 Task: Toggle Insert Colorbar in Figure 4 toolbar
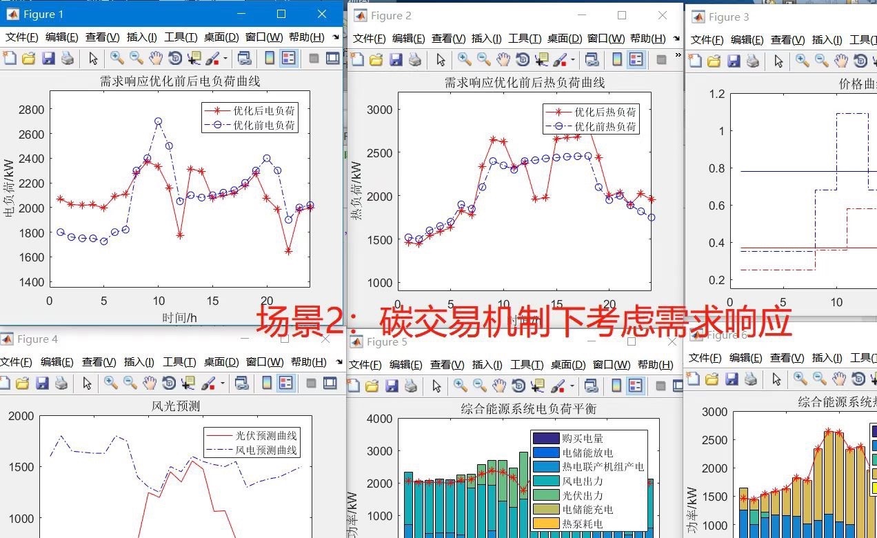click(x=267, y=383)
